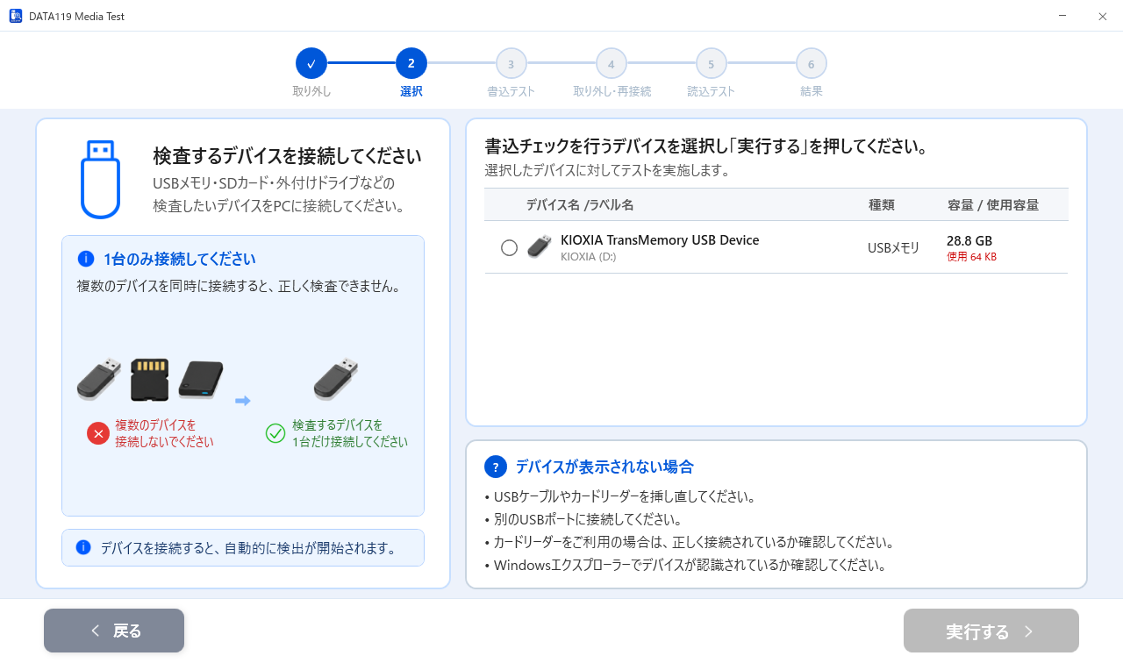This screenshot has height=663, width=1123.
Task: Click the chevron arrow inside 戻る button
Action: [x=96, y=631]
